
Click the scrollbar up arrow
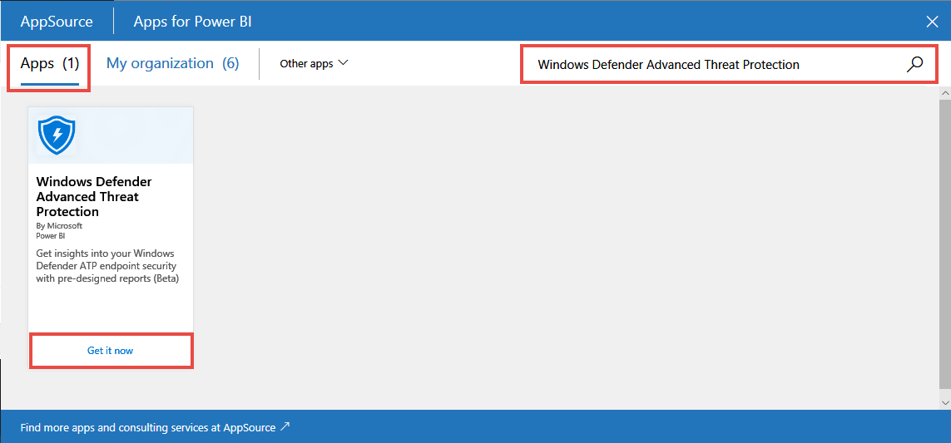[944, 93]
